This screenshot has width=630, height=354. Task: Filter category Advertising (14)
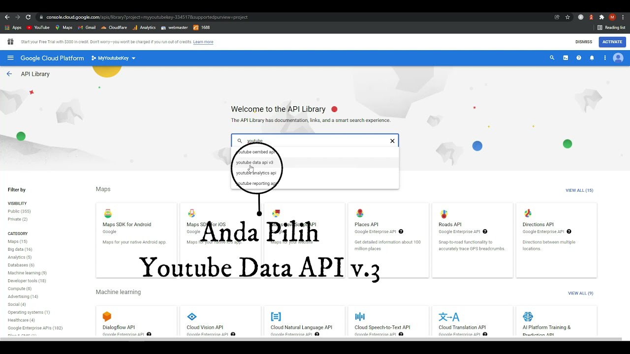pos(23,296)
